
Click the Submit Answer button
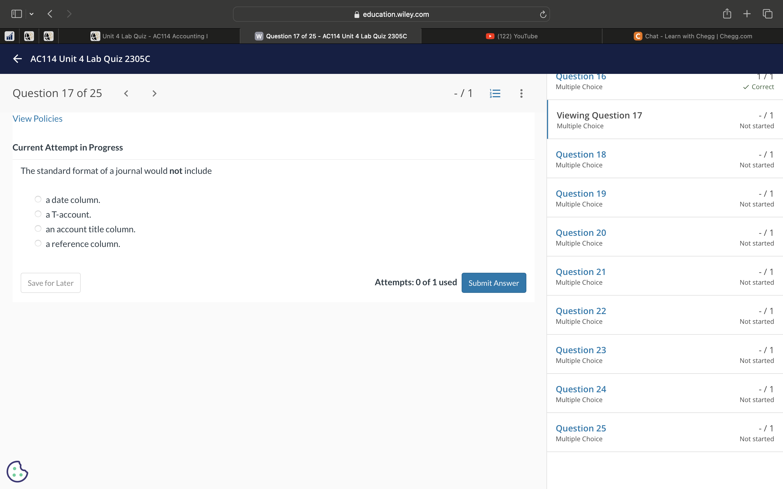pos(493,283)
